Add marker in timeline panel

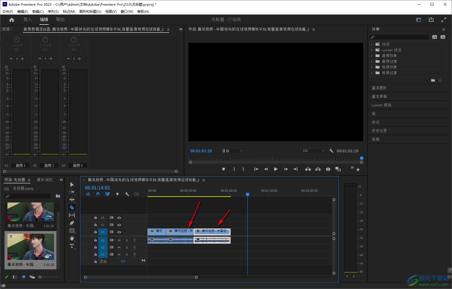pos(117,194)
